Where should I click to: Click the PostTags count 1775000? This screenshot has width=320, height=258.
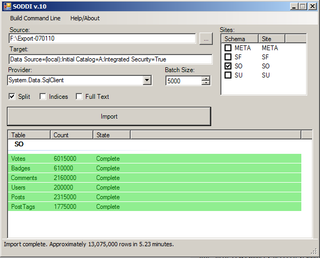coord(65,207)
